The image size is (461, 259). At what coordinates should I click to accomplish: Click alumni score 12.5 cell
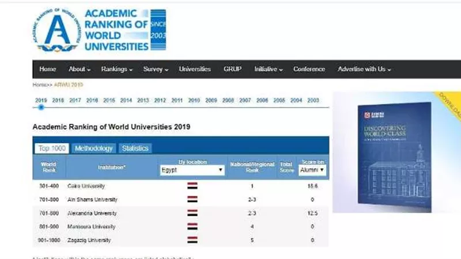(312, 213)
